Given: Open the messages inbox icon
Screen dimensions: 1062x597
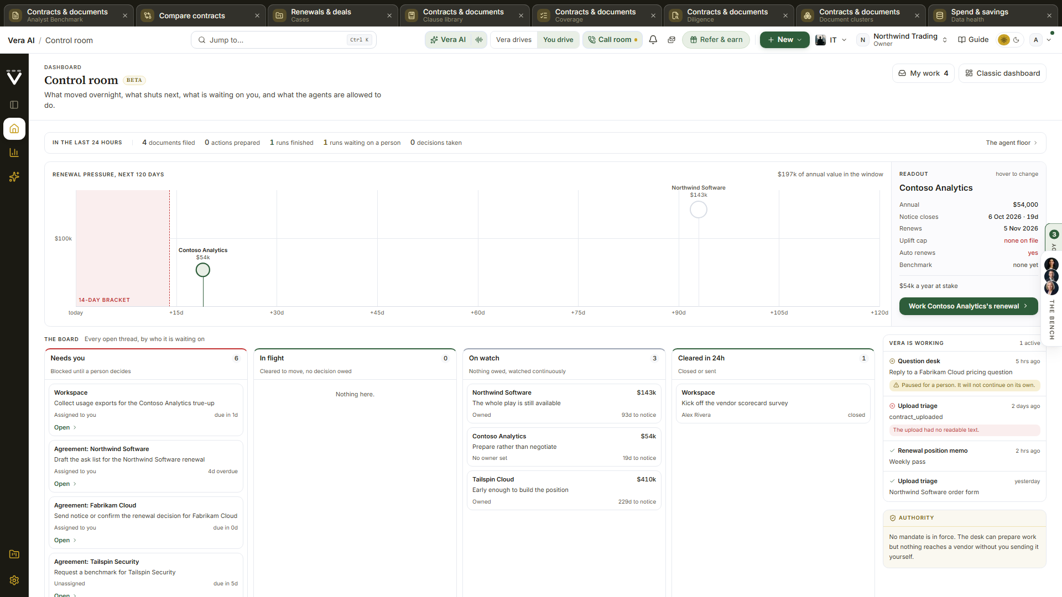Looking at the screenshot, I should (x=671, y=40).
